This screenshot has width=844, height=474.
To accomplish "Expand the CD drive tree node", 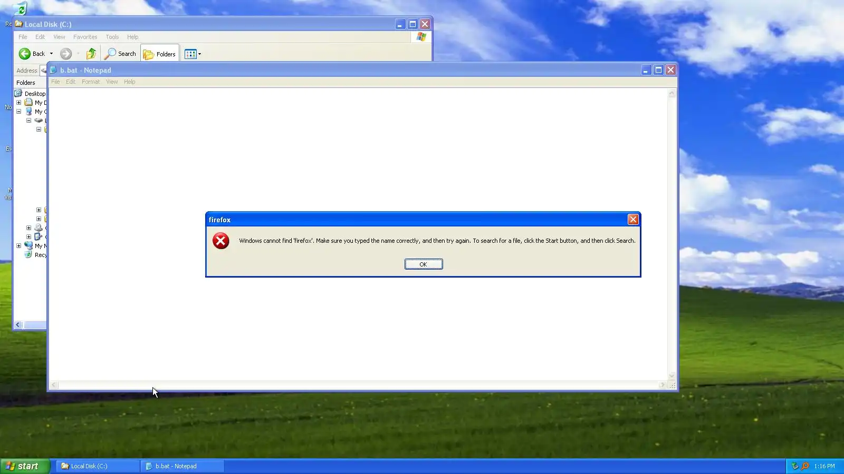I will tap(28, 228).
